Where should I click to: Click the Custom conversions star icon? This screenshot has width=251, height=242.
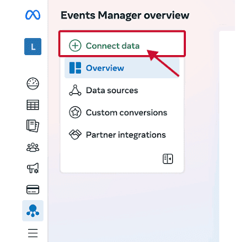(75, 112)
